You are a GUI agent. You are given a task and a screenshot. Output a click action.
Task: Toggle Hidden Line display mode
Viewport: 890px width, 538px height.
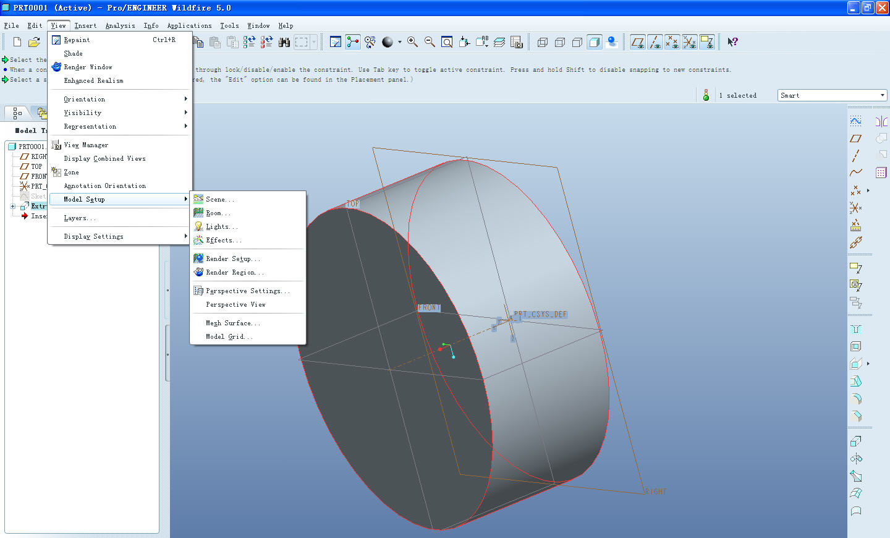tap(560, 42)
